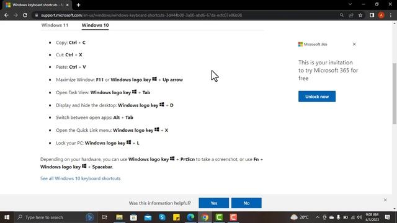
Task: Open a new browser tab
Action: click(x=78, y=5)
